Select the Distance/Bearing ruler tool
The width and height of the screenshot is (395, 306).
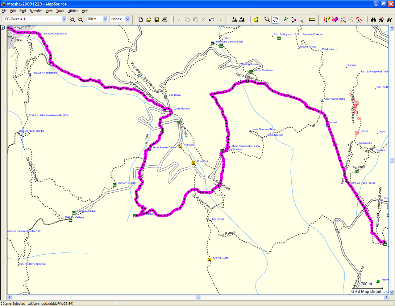[312, 19]
